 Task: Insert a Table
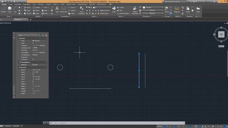(x=71, y=14)
